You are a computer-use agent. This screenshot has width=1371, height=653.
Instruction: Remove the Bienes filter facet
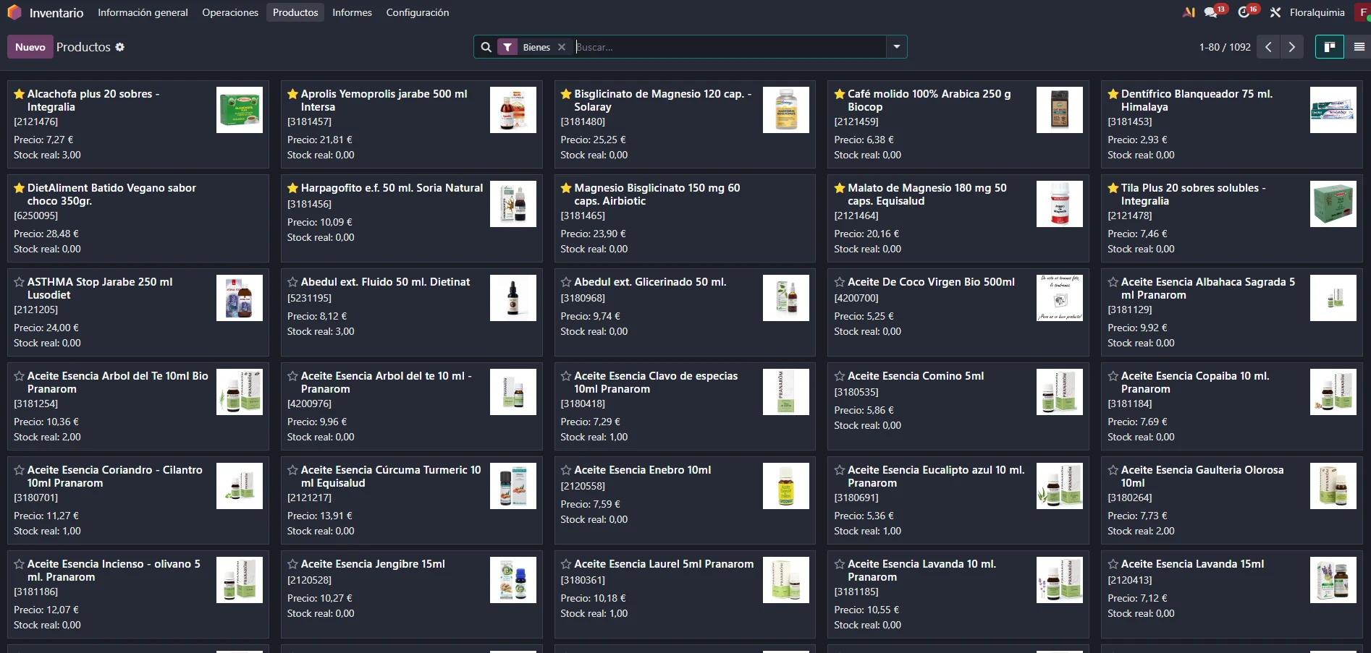(x=562, y=47)
